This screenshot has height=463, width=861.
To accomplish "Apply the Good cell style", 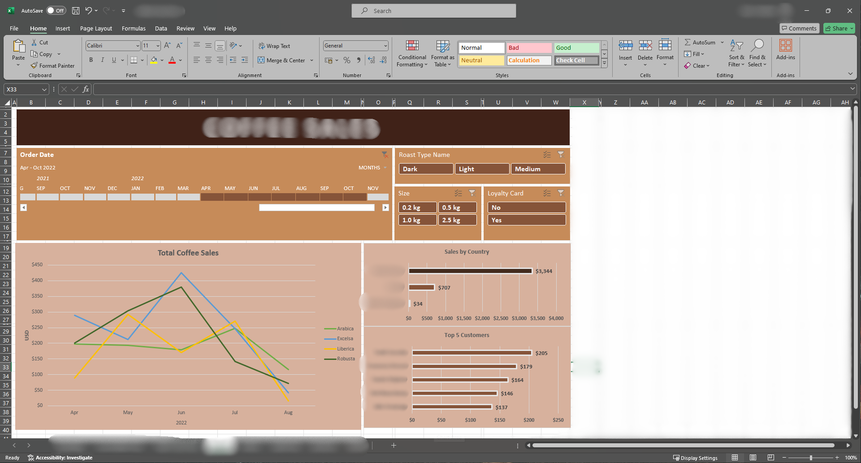I will pyautogui.click(x=576, y=48).
